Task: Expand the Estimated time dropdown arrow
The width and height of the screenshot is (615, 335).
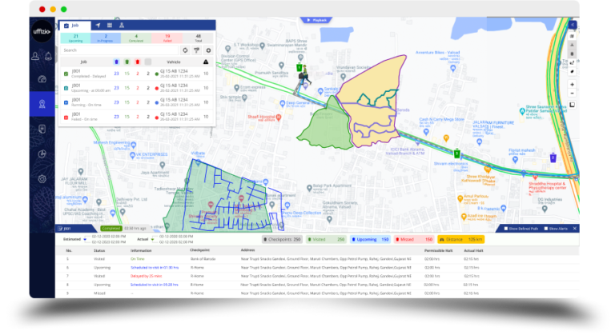Action: pyautogui.click(x=85, y=239)
